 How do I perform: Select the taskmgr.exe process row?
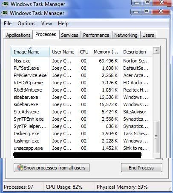[82, 141]
